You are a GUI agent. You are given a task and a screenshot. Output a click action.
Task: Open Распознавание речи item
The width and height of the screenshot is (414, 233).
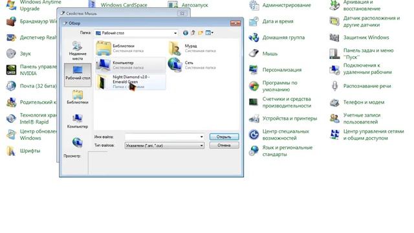coord(360,86)
